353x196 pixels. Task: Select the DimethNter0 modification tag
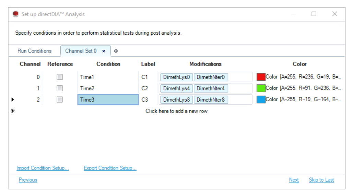(211, 77)
